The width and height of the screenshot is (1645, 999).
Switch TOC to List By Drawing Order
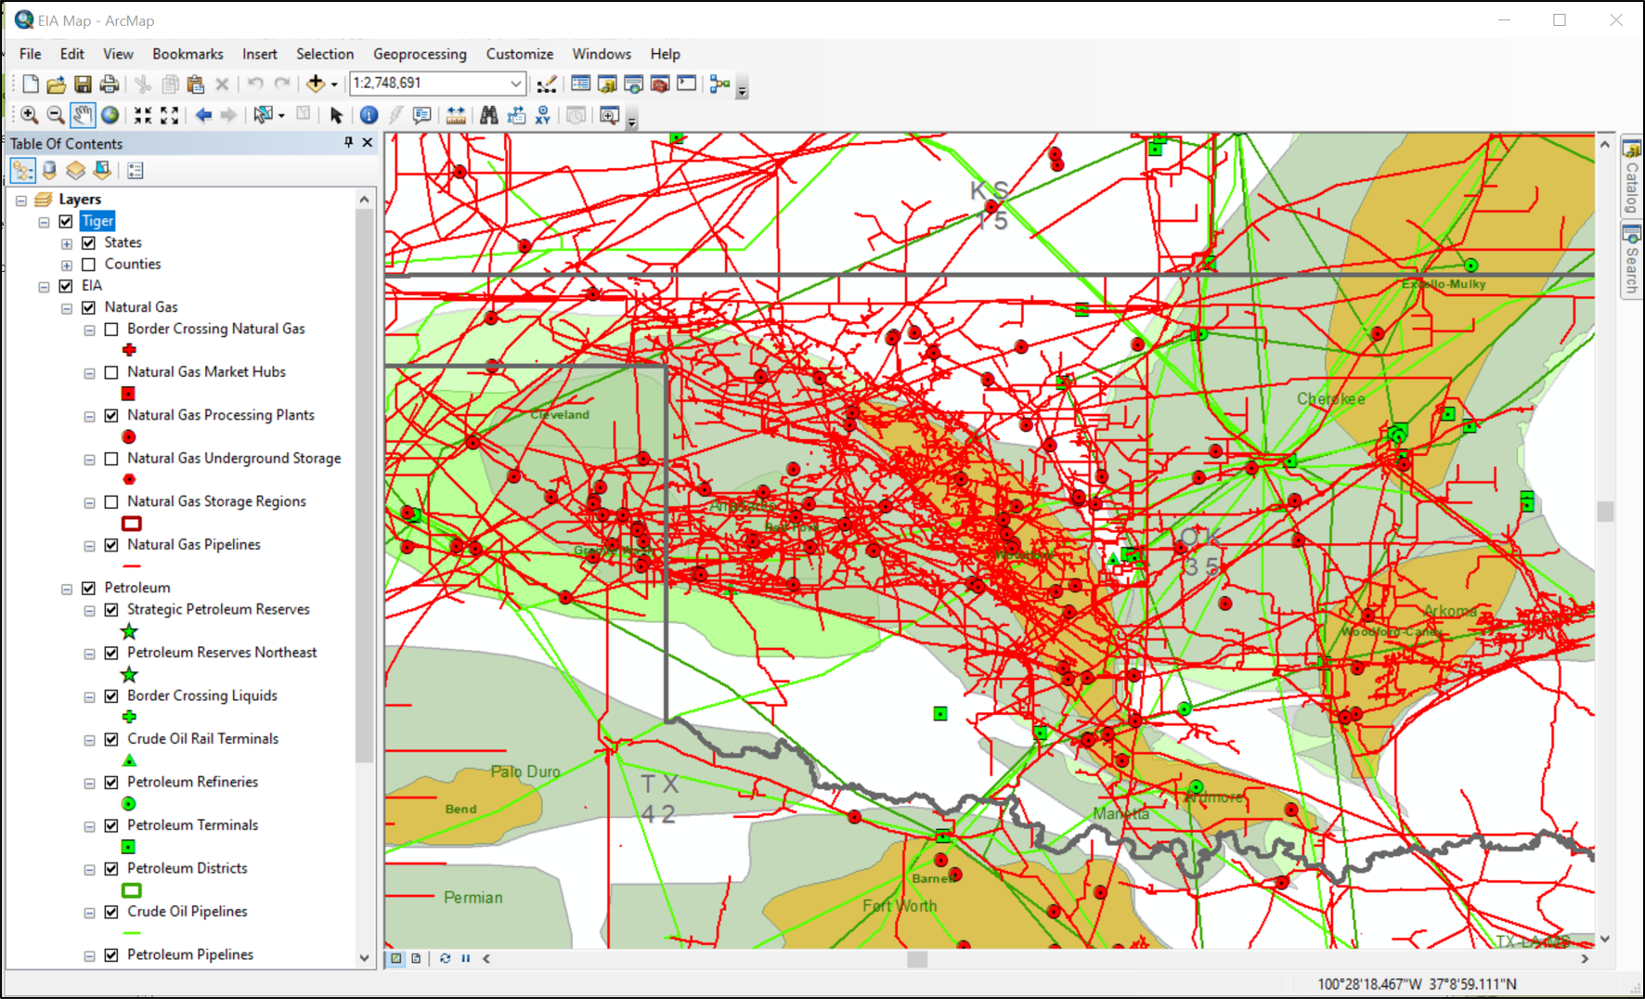(x=23, y=171)
